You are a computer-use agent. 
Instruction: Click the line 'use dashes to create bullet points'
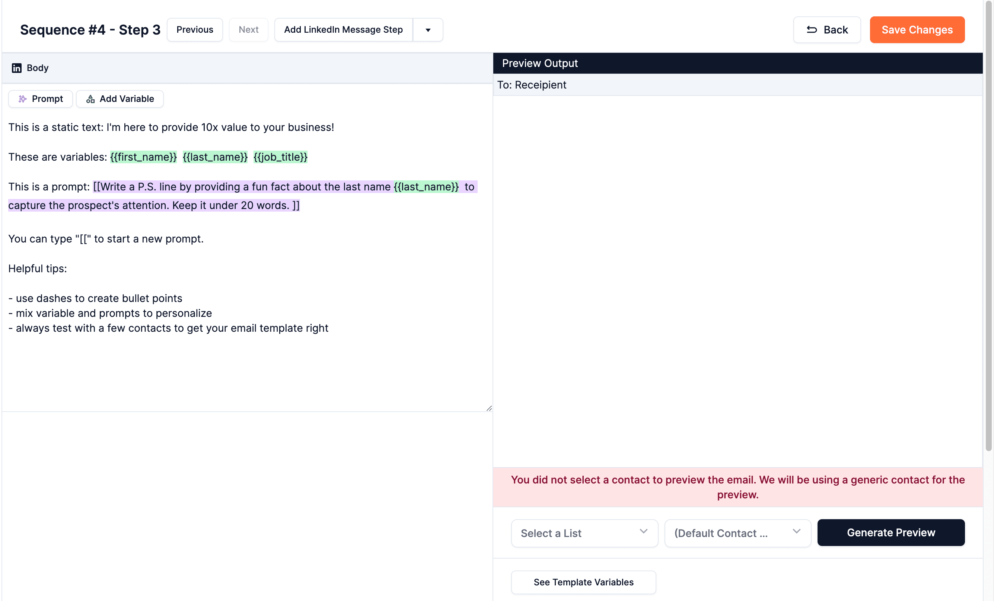(95, 298)
